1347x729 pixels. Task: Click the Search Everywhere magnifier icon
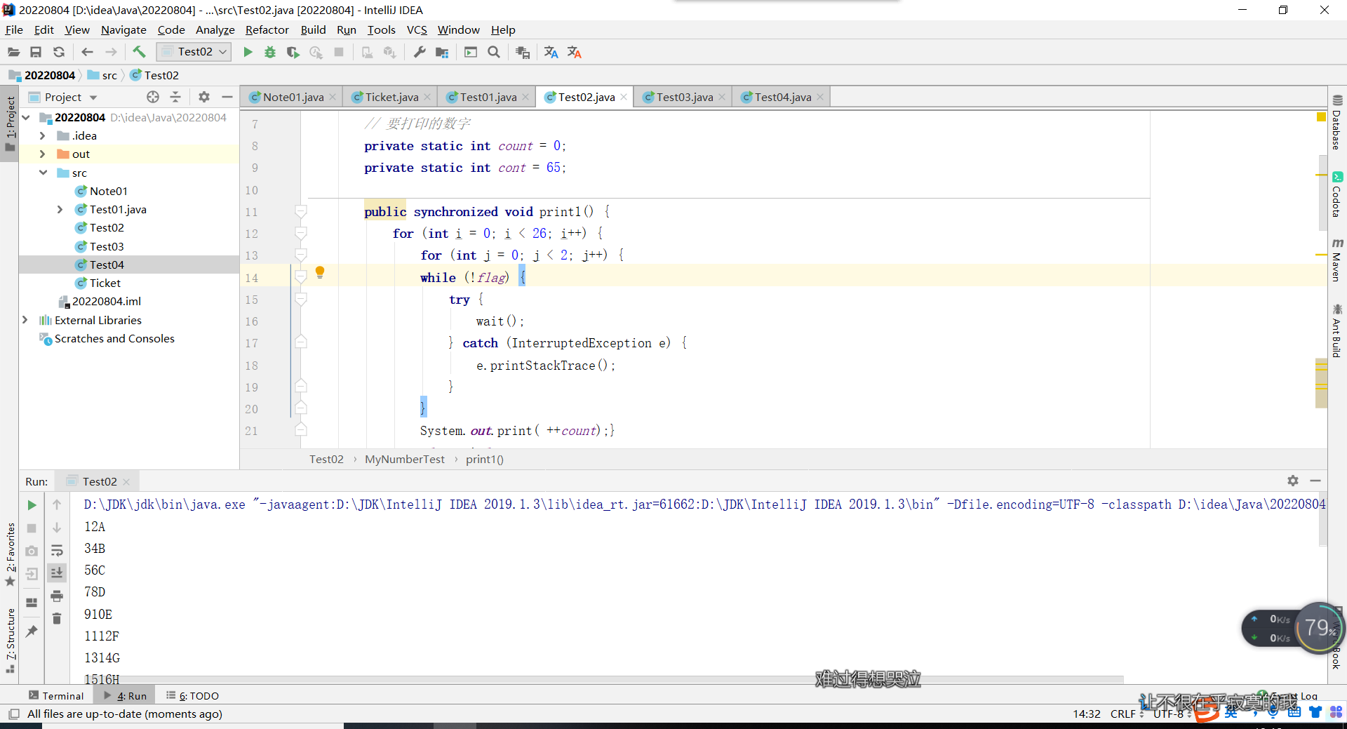[494, 52]
